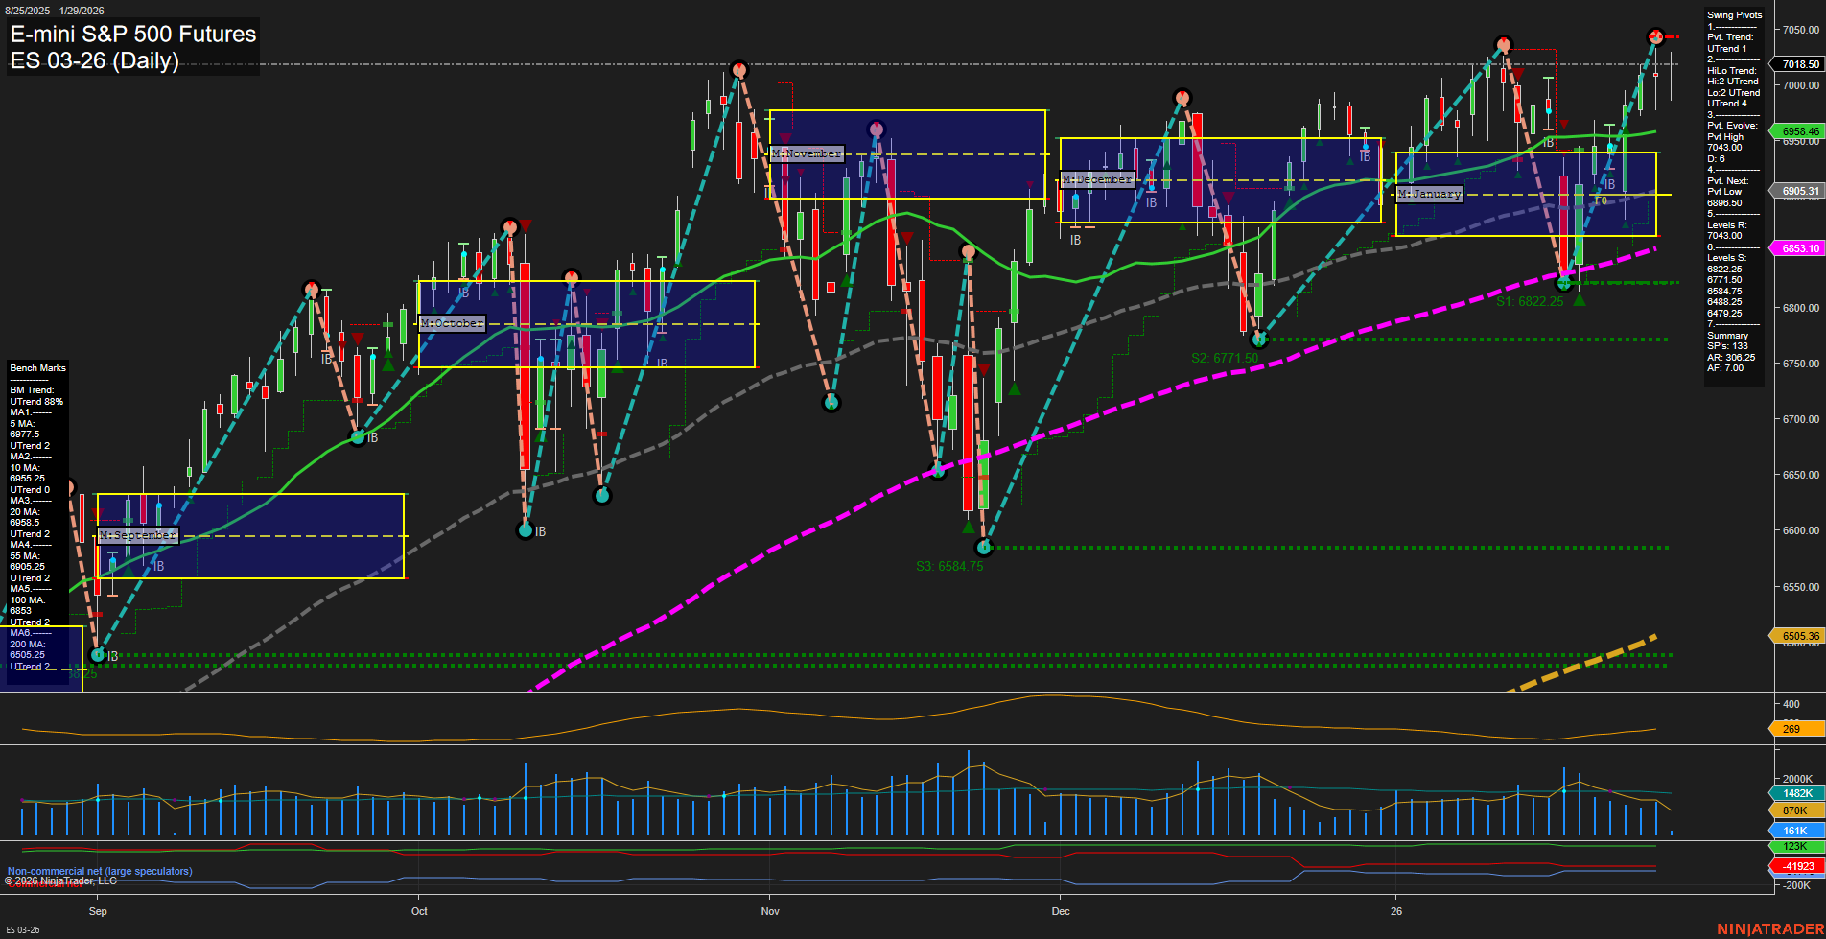Click the M:October zone label

pyautogui.click(x=453, y=323)
